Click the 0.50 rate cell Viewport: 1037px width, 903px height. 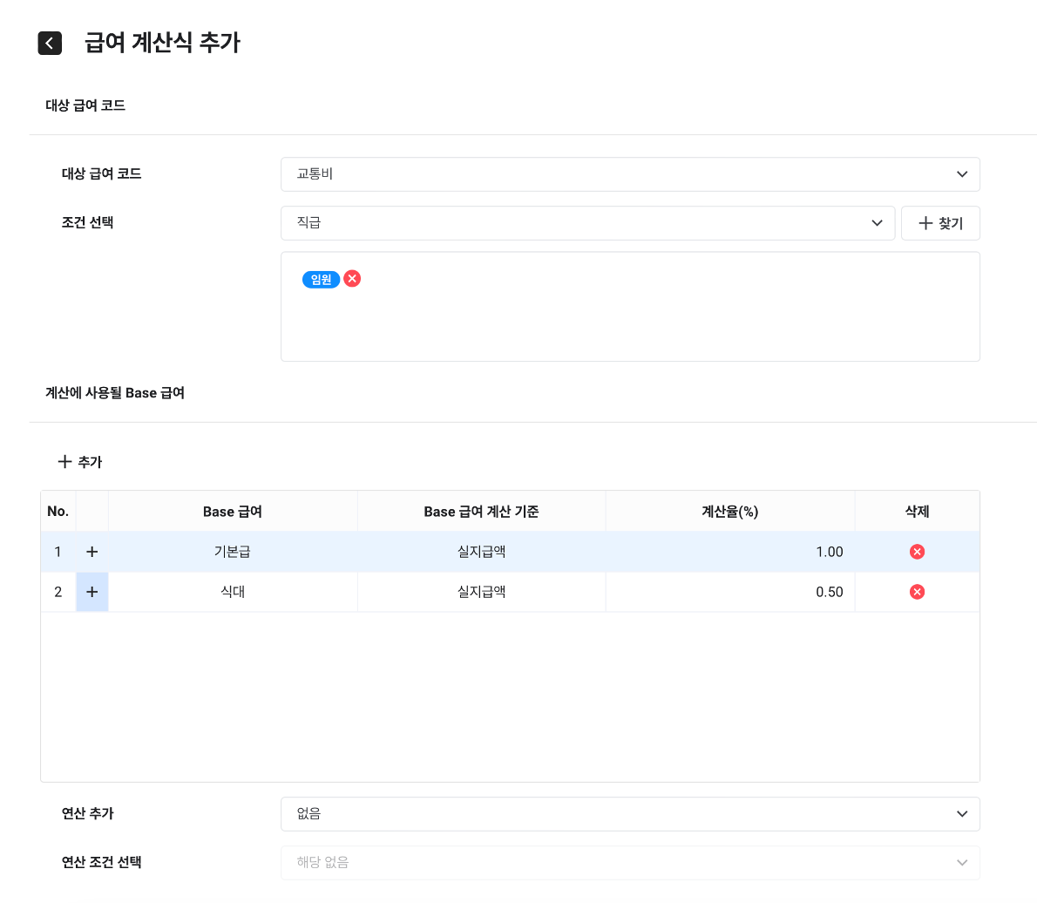730,592
